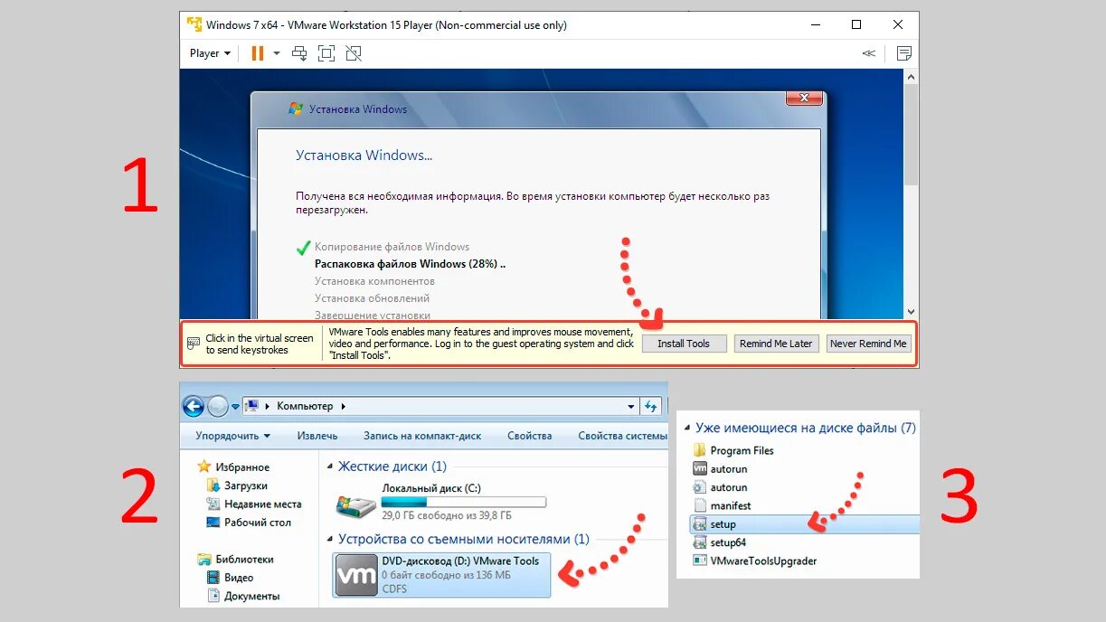The height and width of the screenshot is (622, 1106).
Task: Click the keyboard hint icon in notification bar
Action: pyautogui.click(x=194, y=344)
